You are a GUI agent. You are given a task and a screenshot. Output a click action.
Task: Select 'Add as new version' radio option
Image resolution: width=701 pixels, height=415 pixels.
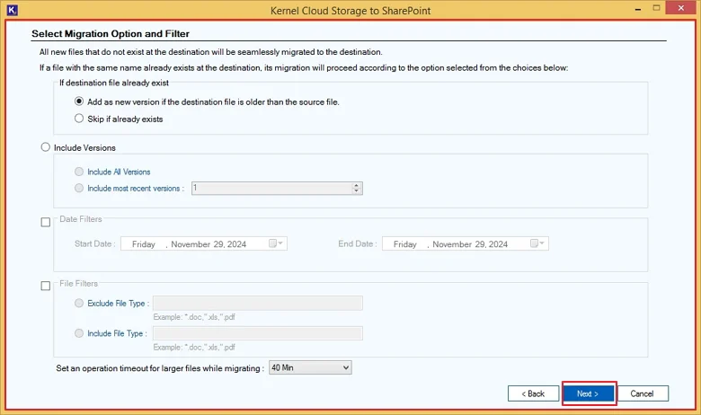(x=79, y=102)
